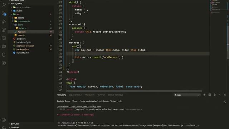Click the no-unused-vars rule text in terminal
Image resolution: width=229 pixels, height=129 pixels.
coord(134,109)
